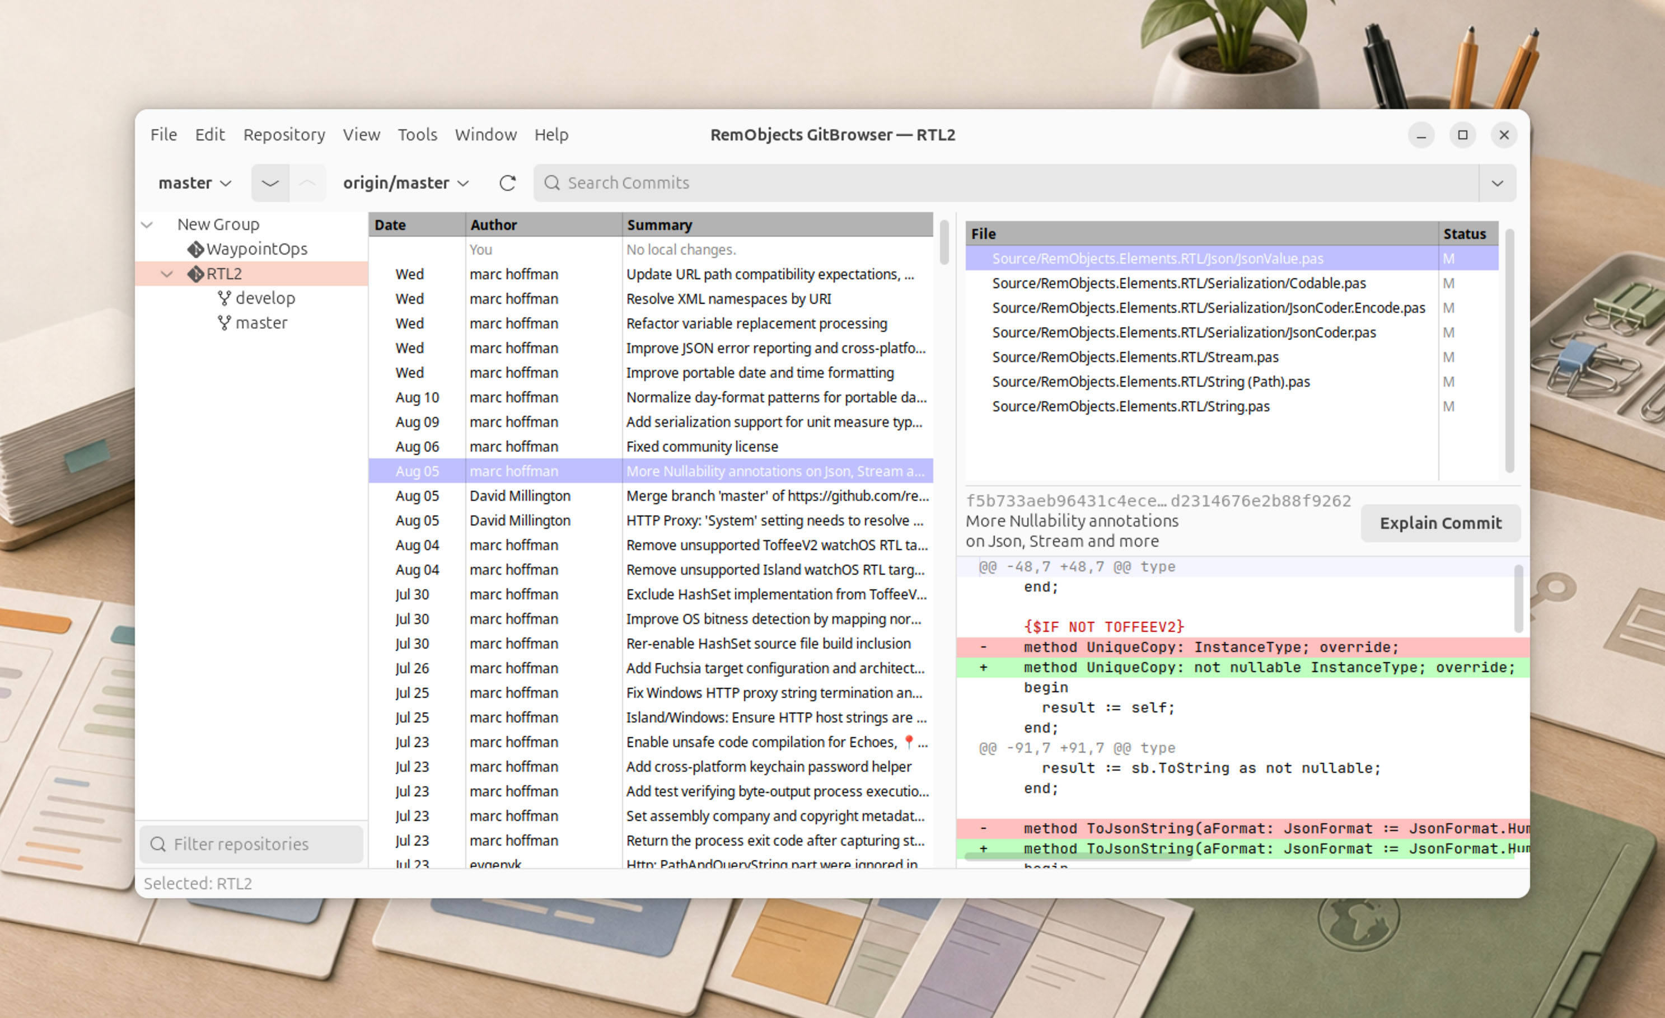Click the diff view vertical scrollbar
Image resolution: width=1665 pixels, height=1018 pixels.
coord(1518,598)
